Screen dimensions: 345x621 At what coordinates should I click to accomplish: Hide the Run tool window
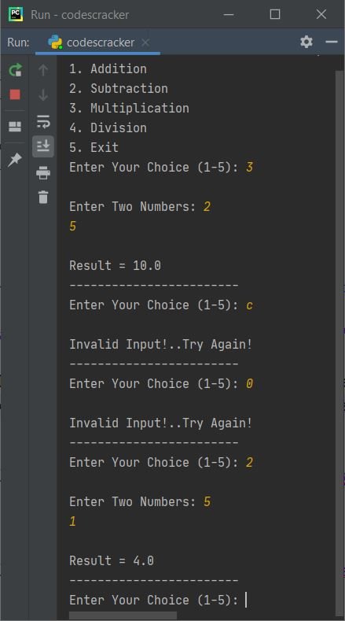click(x=331, y=42)
